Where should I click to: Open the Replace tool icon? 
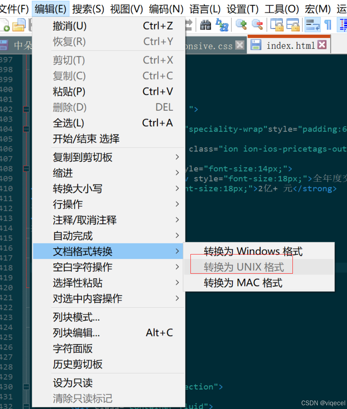click(x=222, y=25)
